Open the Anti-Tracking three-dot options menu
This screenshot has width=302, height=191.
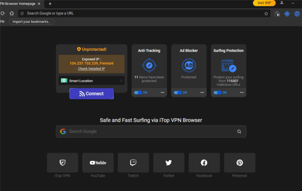pyautogui.click(x=162, y=92)
